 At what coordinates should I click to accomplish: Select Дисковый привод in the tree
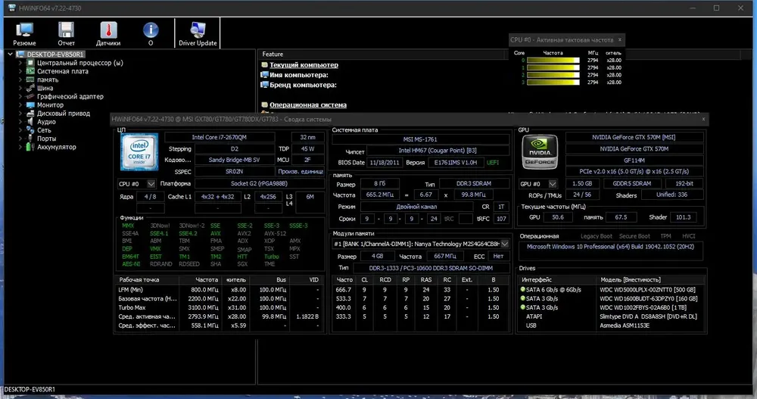tap(64, 113)
